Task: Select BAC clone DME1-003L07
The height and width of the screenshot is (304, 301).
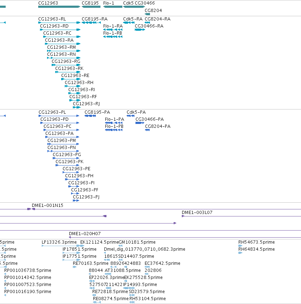Action: point(241,216)
